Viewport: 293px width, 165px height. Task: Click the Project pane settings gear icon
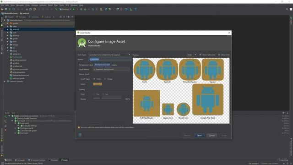[68, 17]
